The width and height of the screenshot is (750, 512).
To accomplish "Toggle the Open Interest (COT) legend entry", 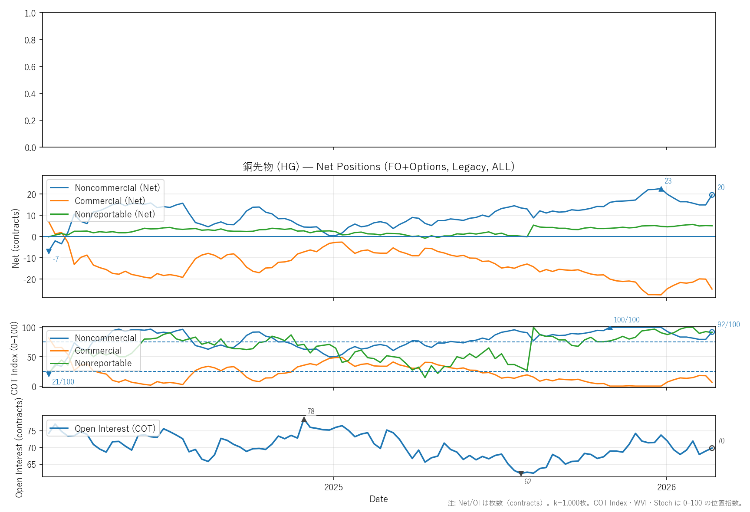I will (115, 429).
